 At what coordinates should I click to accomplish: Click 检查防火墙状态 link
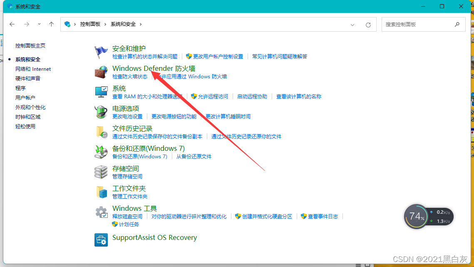(x=130, y=77)
